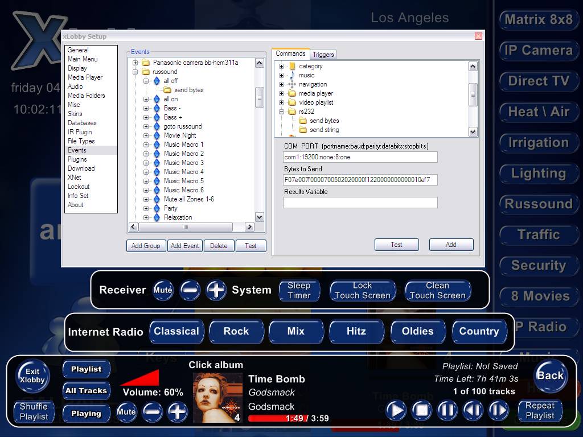
Task: Open the IP Camera sidebar menu
Action: (x=539, y=50)
